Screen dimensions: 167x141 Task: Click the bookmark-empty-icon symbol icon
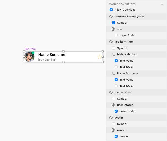[111, 16]
